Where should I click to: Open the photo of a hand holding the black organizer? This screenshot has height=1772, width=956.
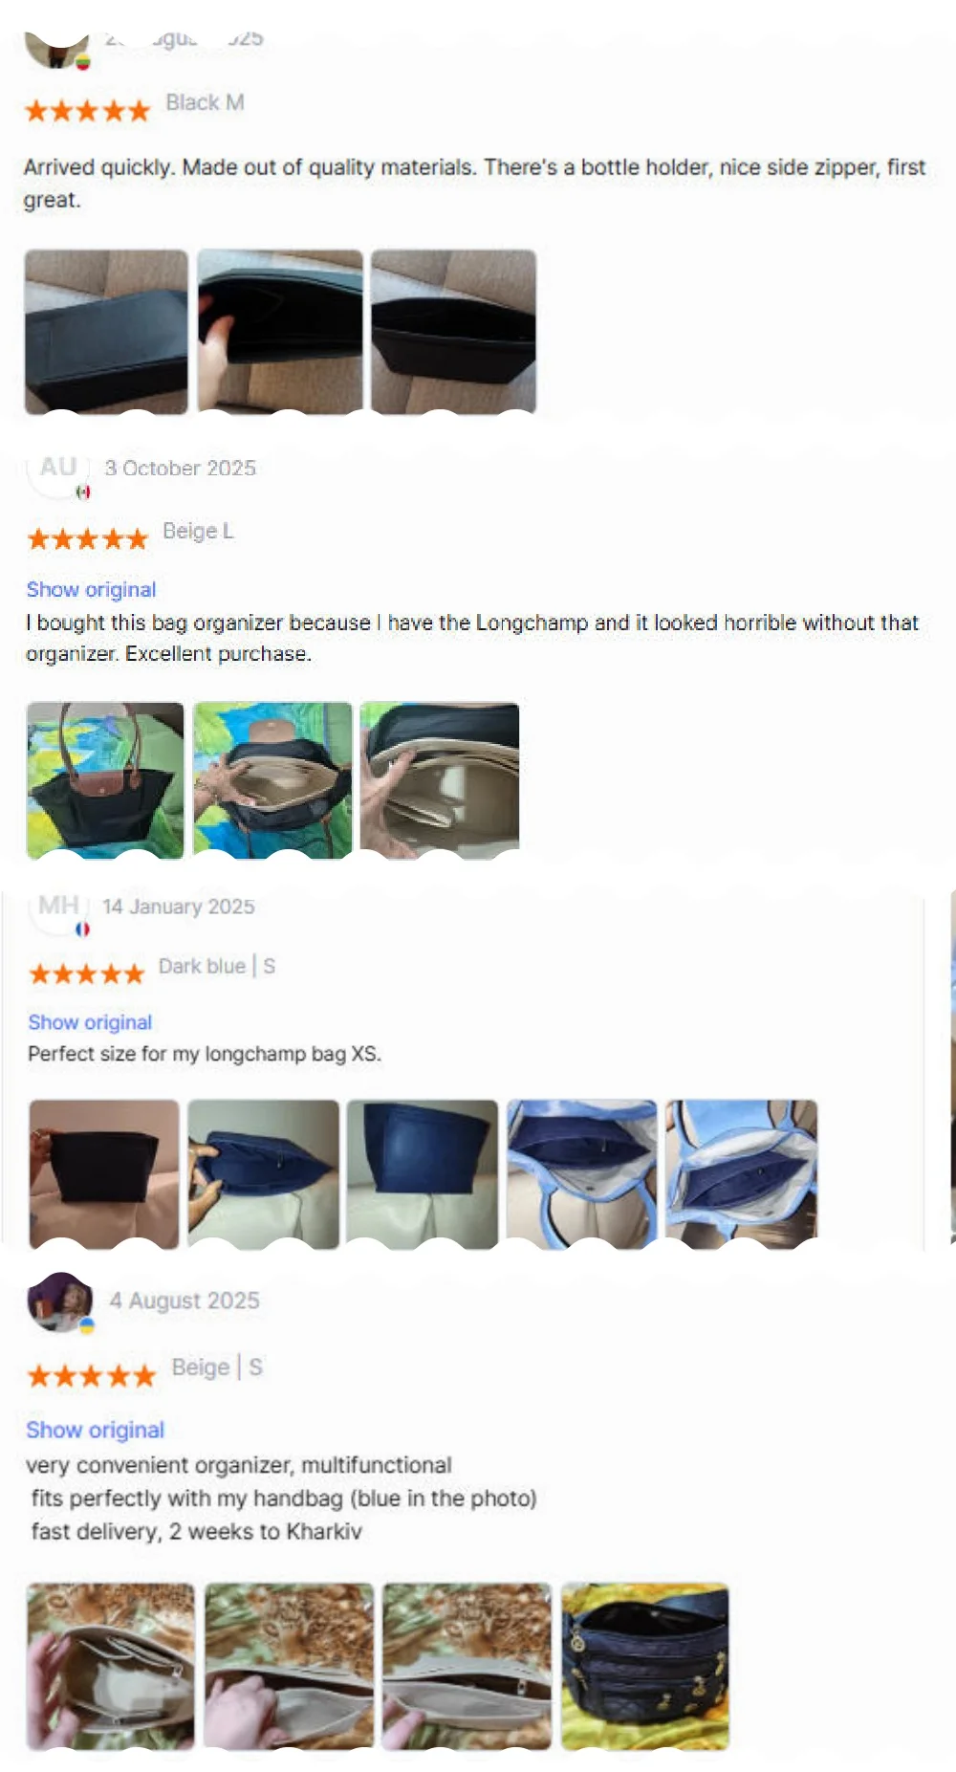[x=280, y=332]
